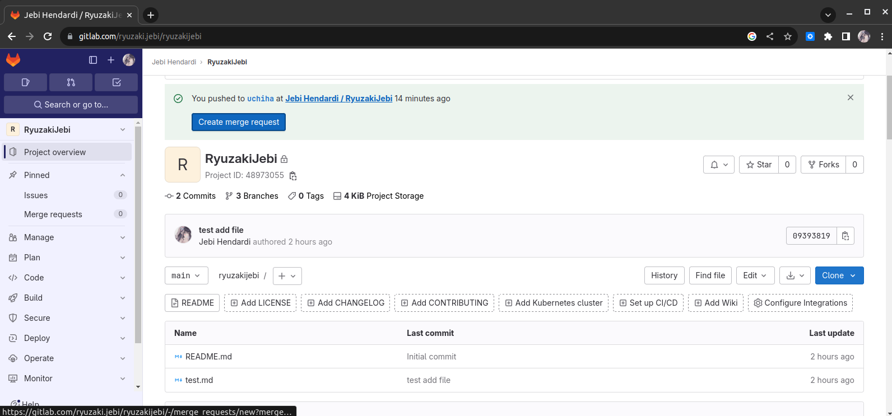Expand the Secure section

67,318
